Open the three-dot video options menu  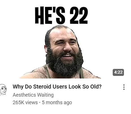point(124,87)
